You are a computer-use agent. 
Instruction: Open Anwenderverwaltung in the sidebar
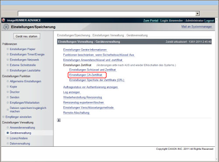click(x=22, y=128)
